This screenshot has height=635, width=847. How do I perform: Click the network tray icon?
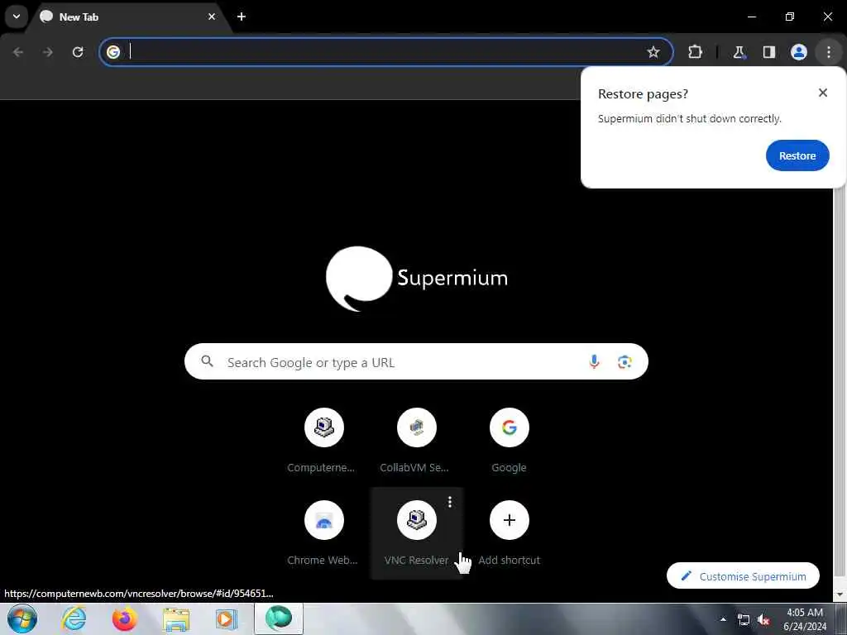pos(744,620)
